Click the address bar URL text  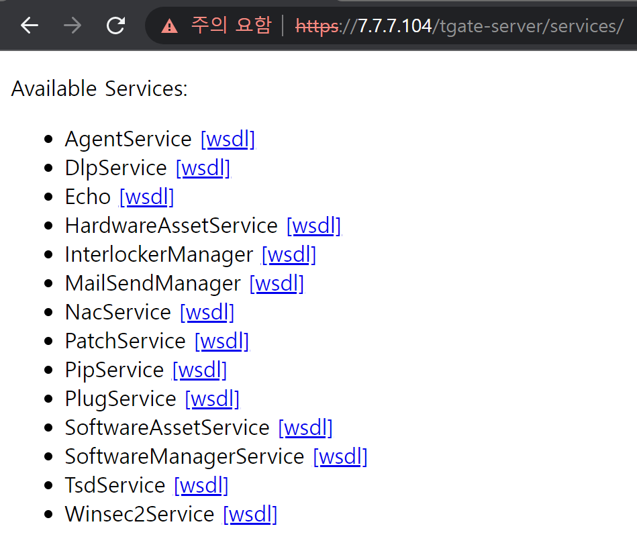tap(460, 26)
